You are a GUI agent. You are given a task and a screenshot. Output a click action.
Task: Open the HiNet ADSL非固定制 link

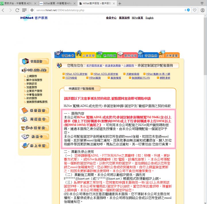coord(106,74)
